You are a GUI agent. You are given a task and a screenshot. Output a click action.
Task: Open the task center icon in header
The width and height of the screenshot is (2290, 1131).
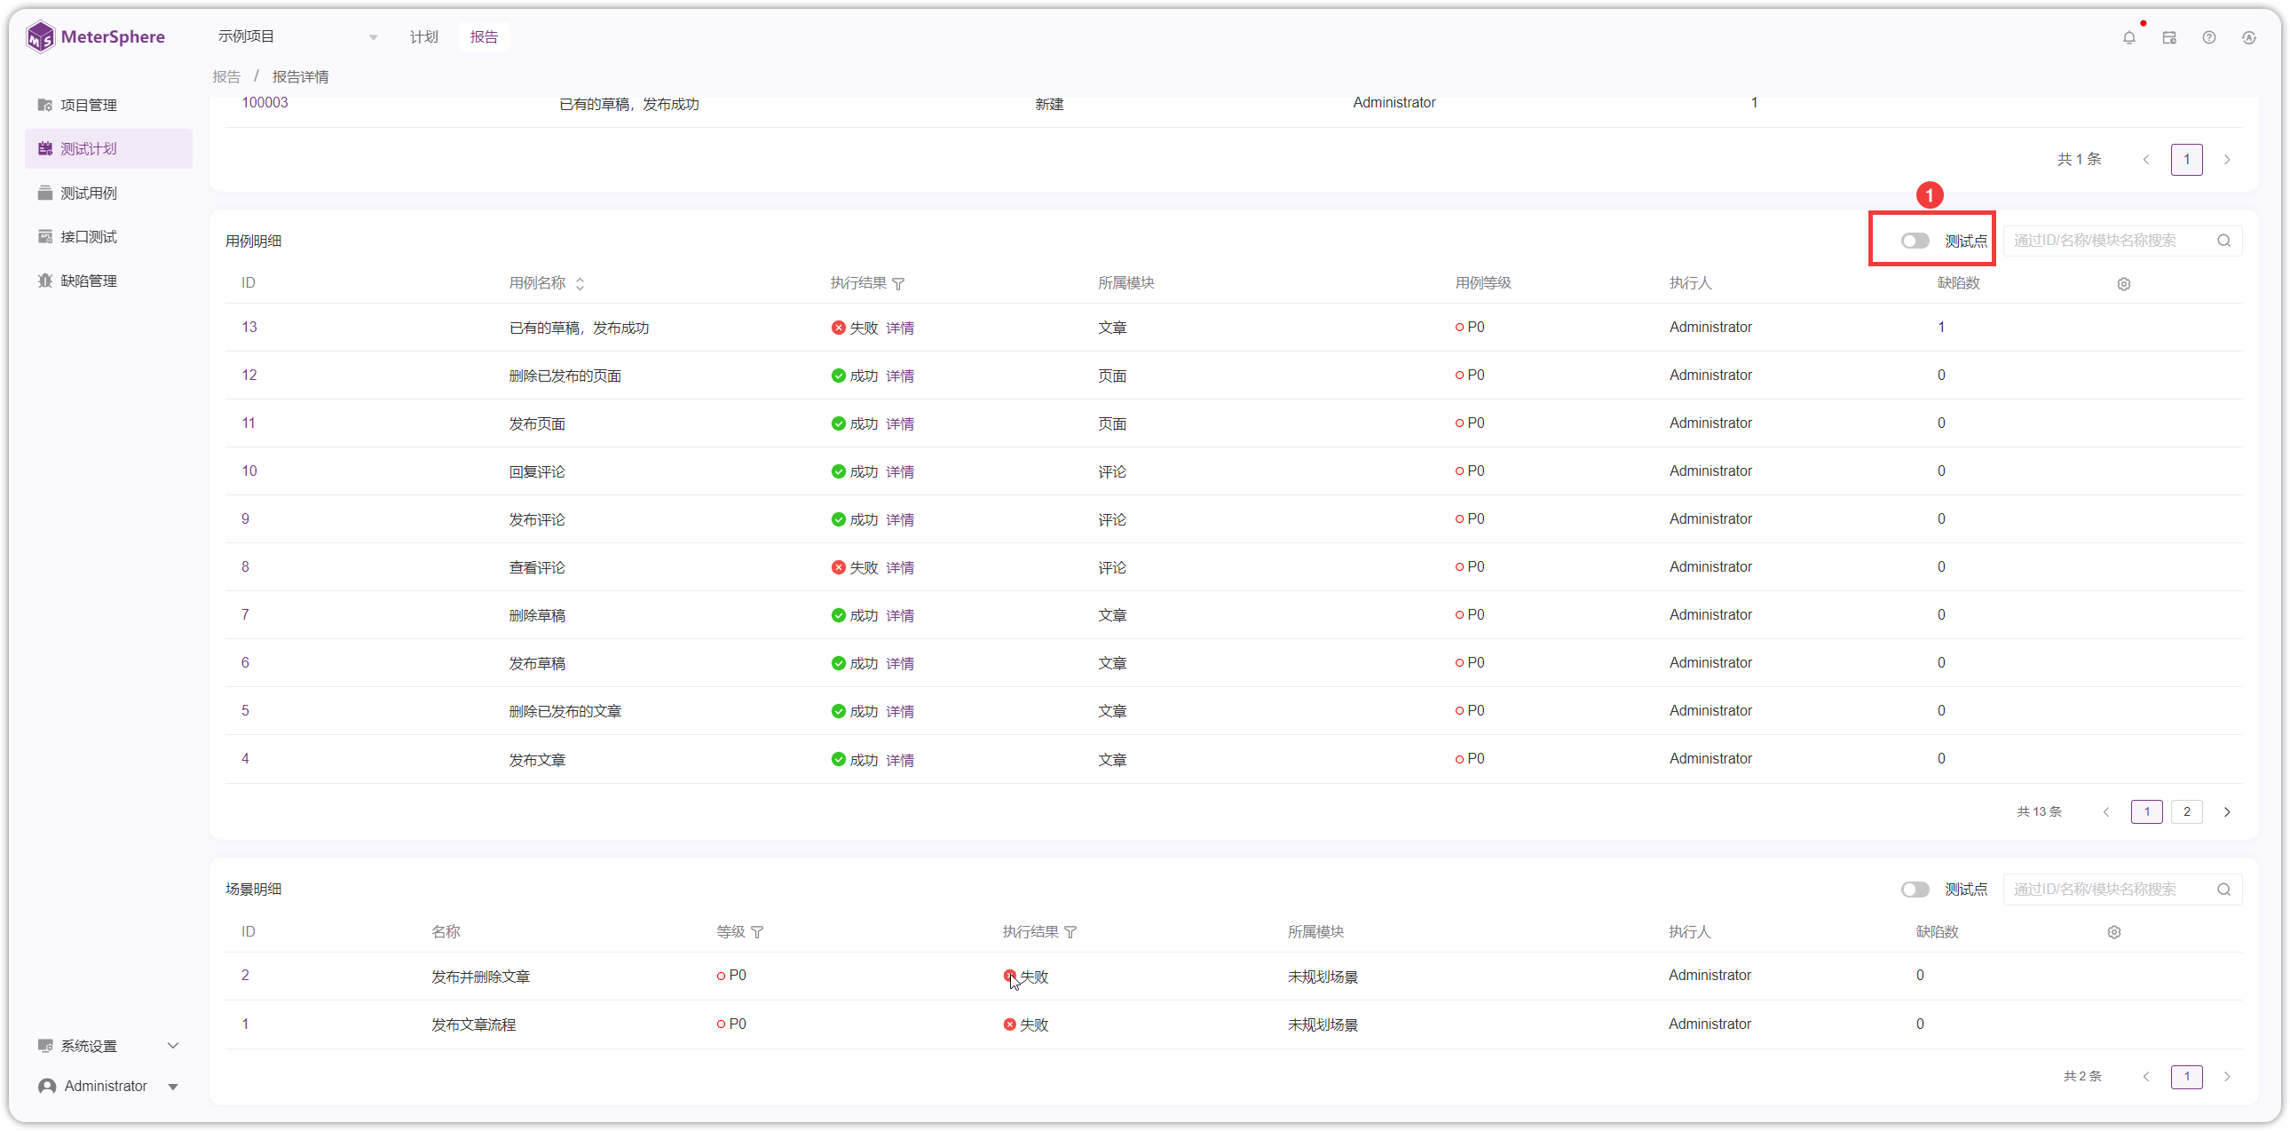tap(2169, 37)
